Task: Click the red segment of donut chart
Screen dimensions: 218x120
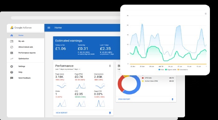Action: pyautogui.click(x=120, y=84)
